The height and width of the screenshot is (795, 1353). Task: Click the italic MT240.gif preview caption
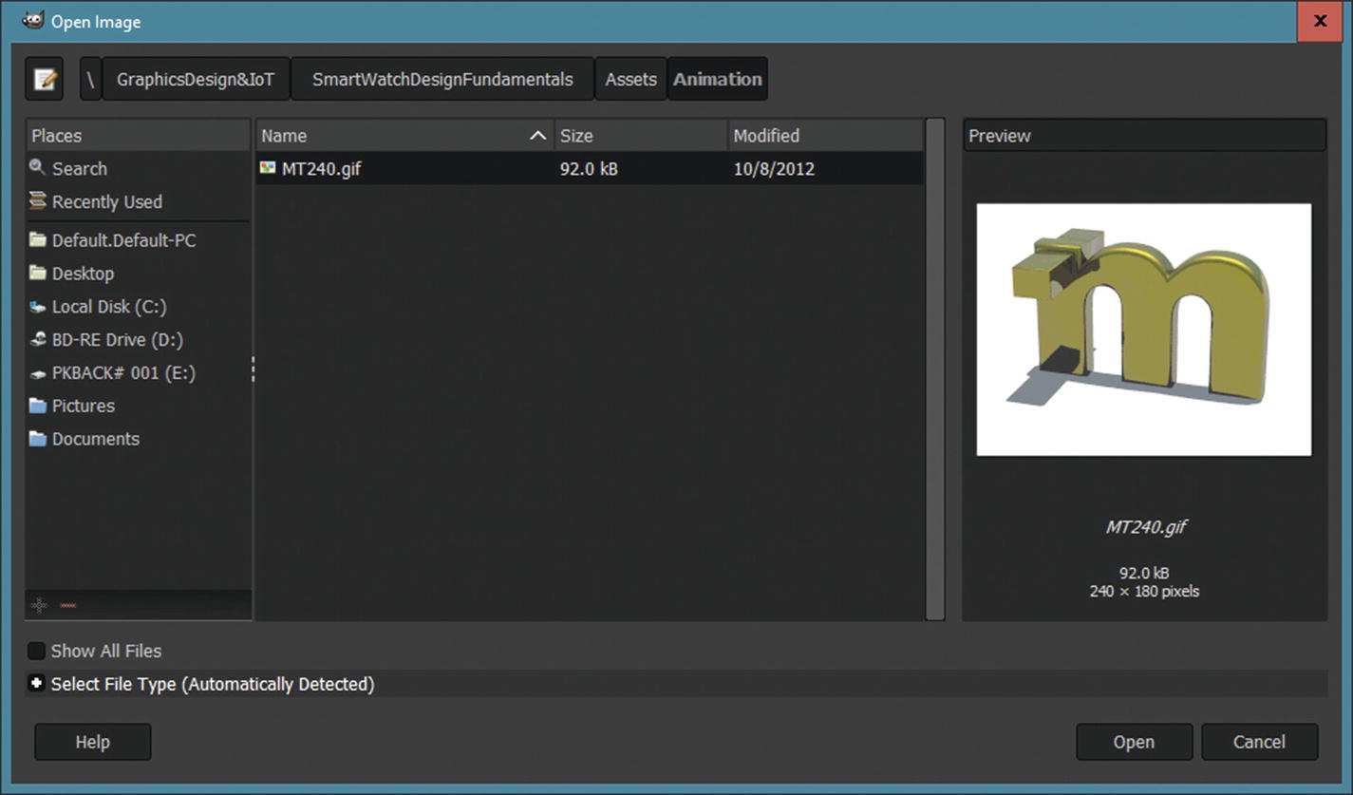(1146, 527)
